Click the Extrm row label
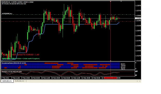Image resolution: width=161 pixels, height=94 pixels. click(x=123, y=64)
